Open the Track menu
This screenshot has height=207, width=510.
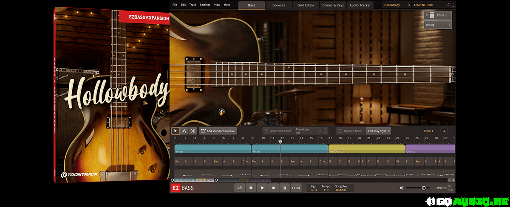pyautogui.click(x=193, y=5)
